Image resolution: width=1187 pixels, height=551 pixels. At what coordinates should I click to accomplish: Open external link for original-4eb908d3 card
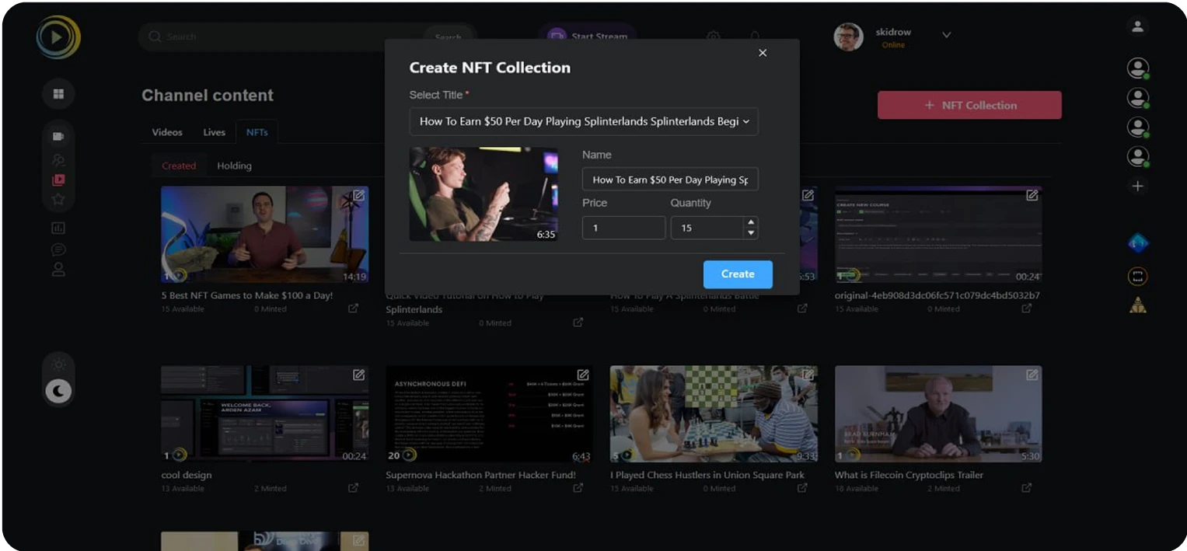[x=1026, y=309]
